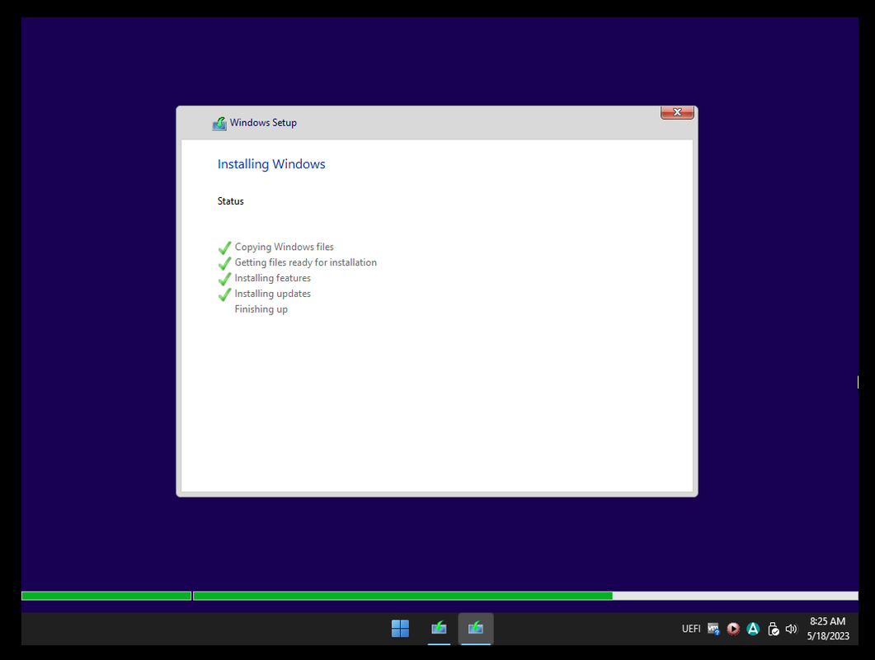Click the 'Installing features' text

(x=272, y=278)
